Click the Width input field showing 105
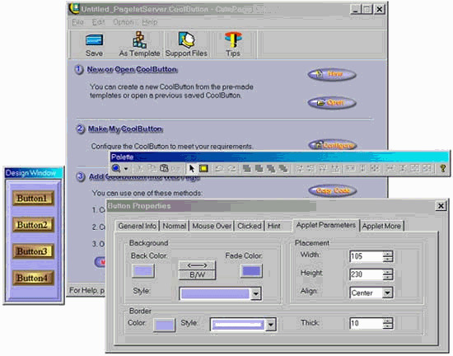 [x=366, y=256]
